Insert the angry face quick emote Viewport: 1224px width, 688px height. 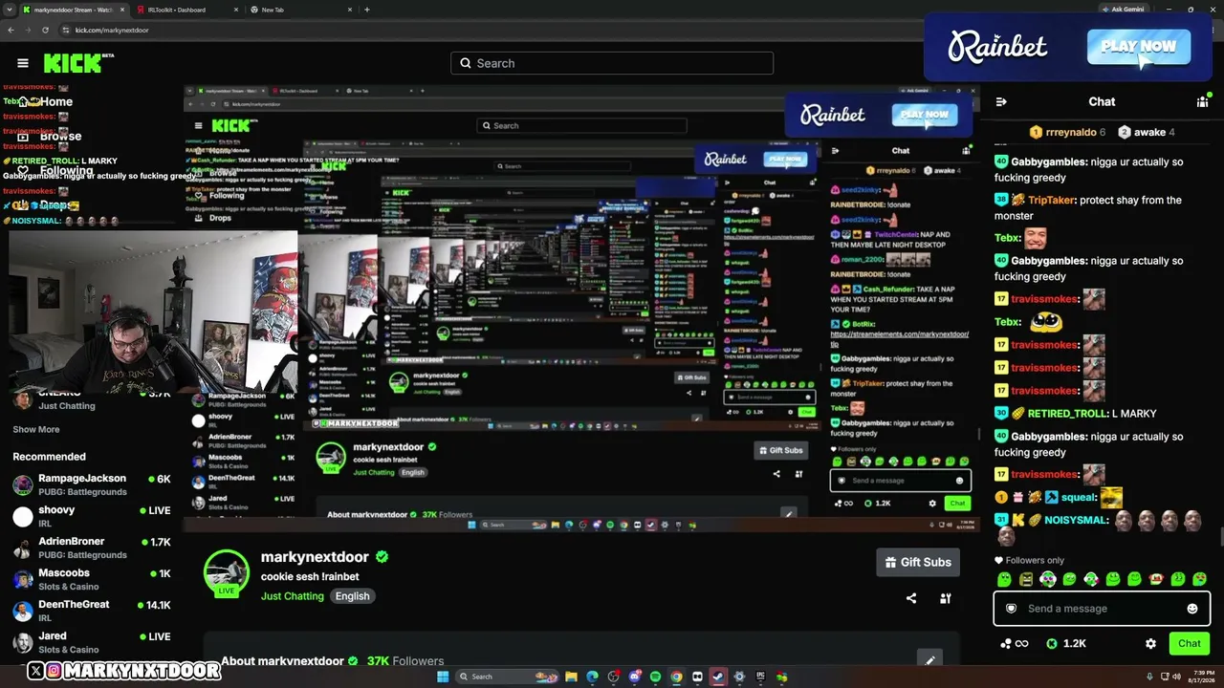coord(1026,579)
